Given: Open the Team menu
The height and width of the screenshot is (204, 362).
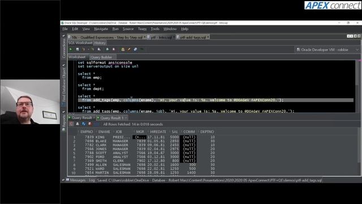Looking at the screenshot, I should (142, 29).
